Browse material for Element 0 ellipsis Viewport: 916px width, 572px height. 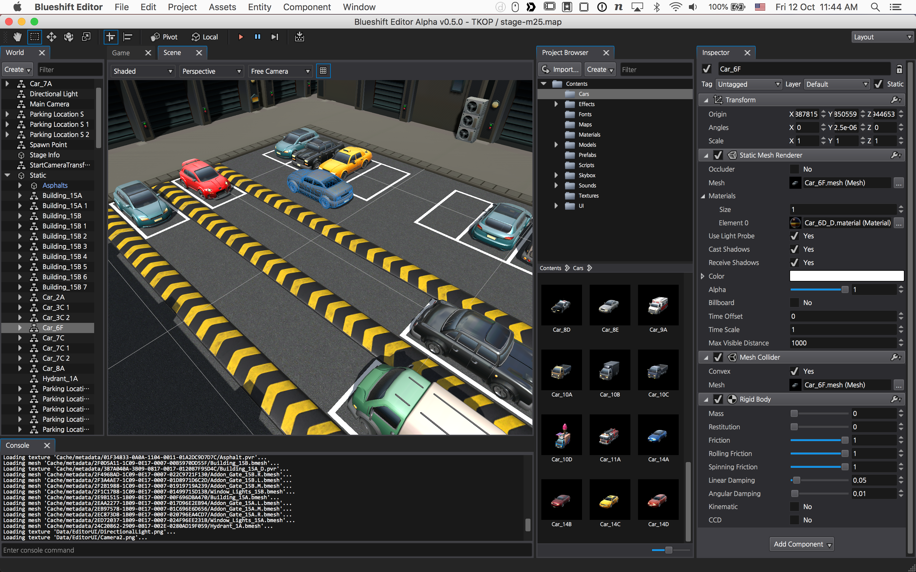tap(899, 223)
